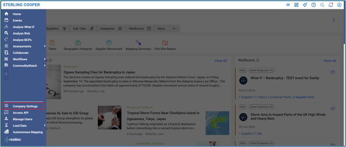Switch to the WarRooms tab
This screenshot has width=346, height=147.
click(x=140, y=29)
